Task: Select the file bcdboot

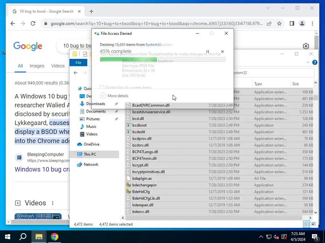Action: [x=140, y=125]
